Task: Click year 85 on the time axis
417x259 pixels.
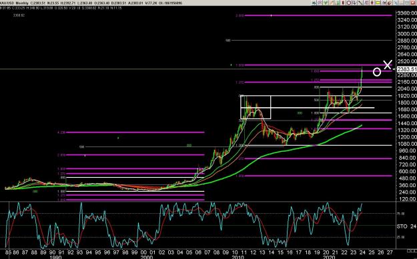Action: 8,252
